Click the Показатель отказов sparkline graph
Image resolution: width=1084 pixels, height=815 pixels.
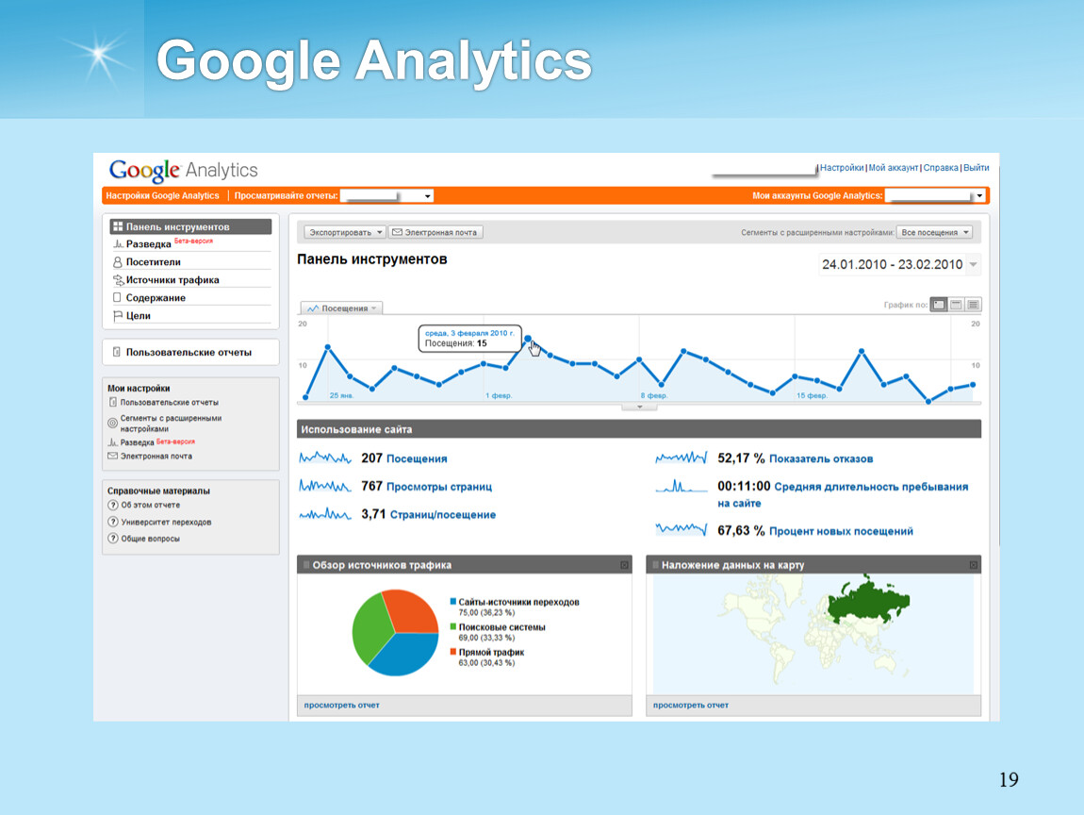pyautogui.click(x=682, y=458)
